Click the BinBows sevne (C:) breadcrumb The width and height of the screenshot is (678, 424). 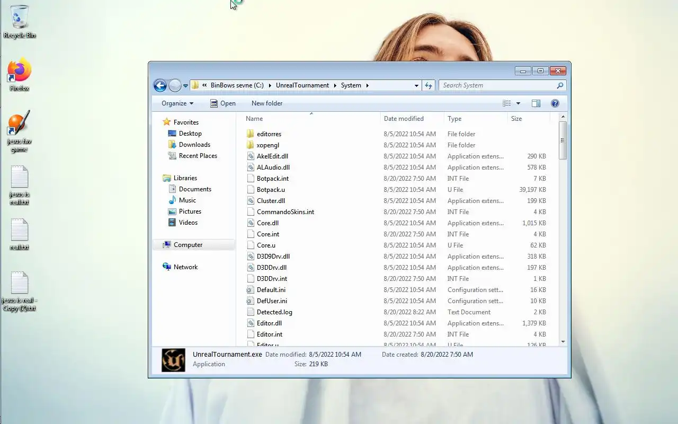(x=237, y=85)
